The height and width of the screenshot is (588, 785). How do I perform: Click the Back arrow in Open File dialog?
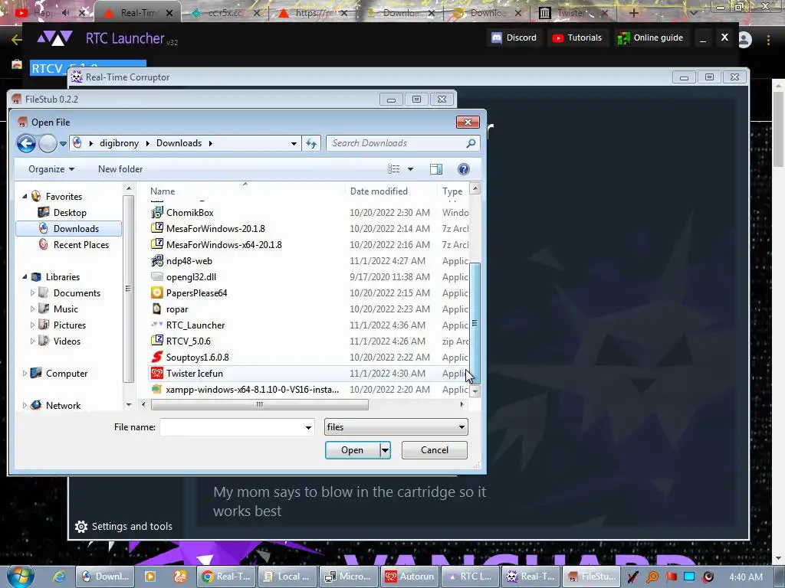[26, 143]
